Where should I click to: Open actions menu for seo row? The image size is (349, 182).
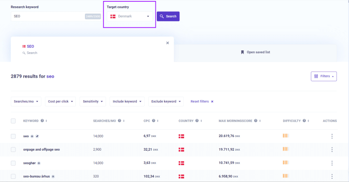[x=332, y=136]
